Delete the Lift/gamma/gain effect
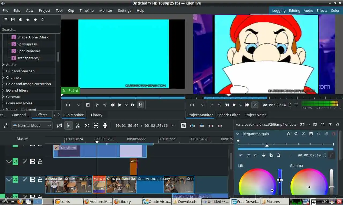The height and width of the screenshot is (205, 343). tap(334, 134)
